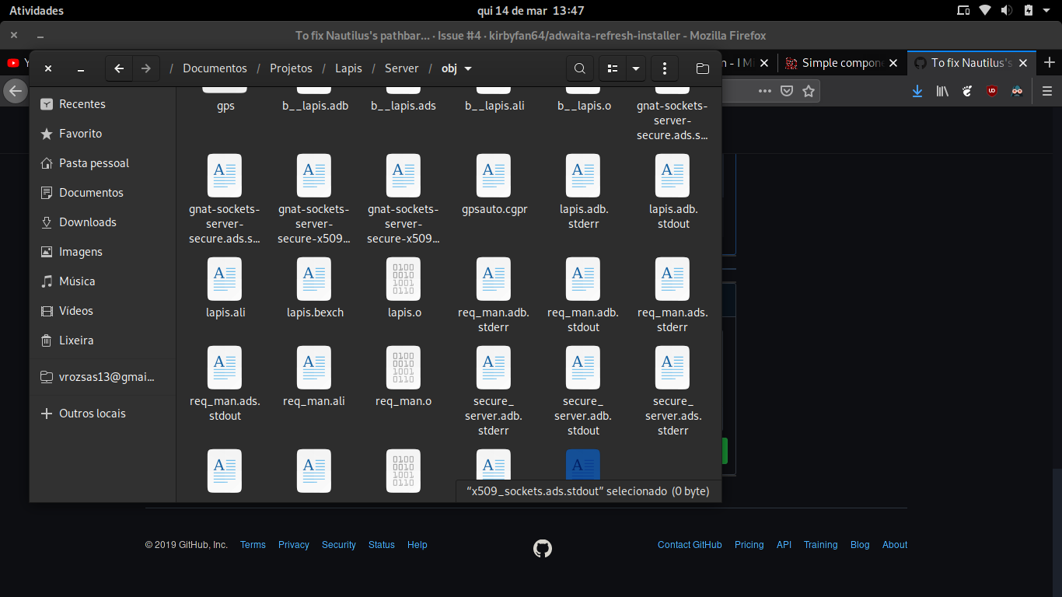Click the b__lapis.o file name
The width and height of the screenshot is (1062, 597).
[x=585, y=106]
